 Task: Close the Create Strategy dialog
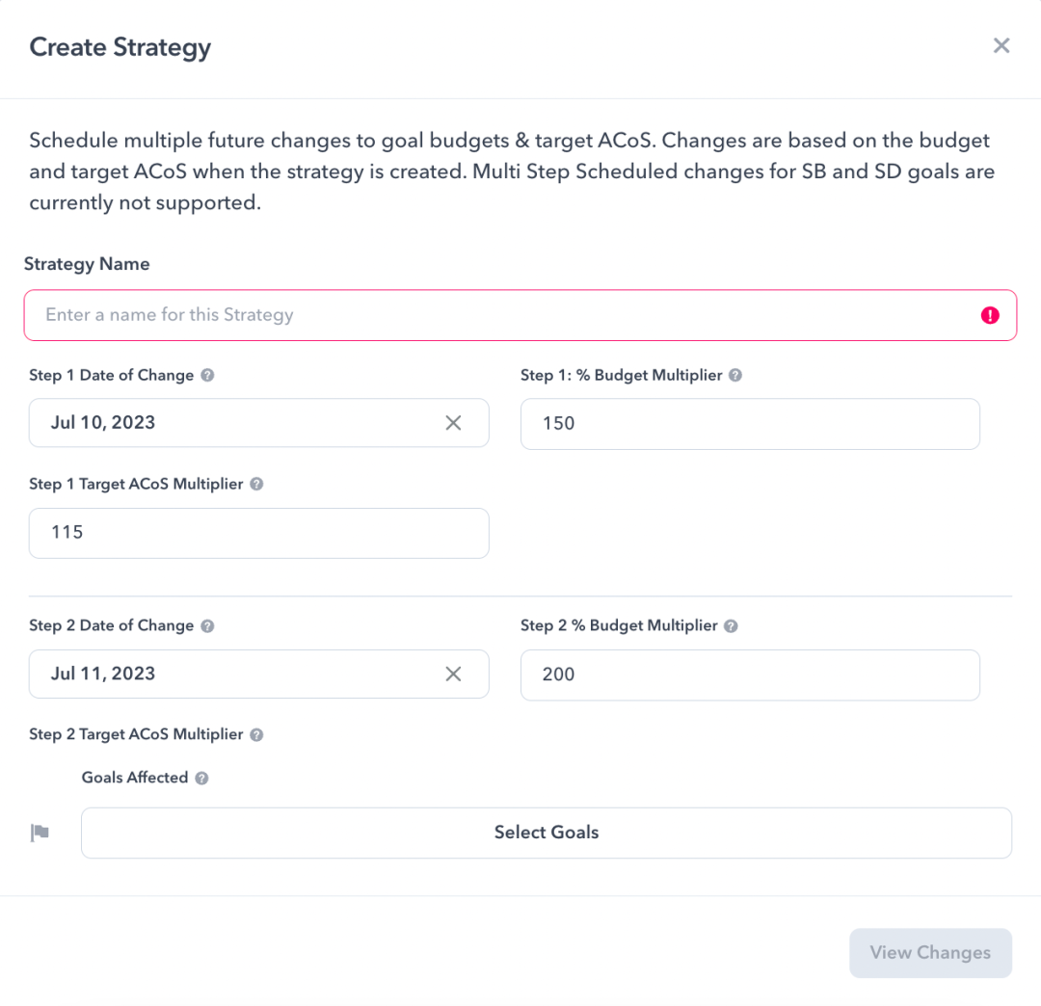click(1001, 45)
